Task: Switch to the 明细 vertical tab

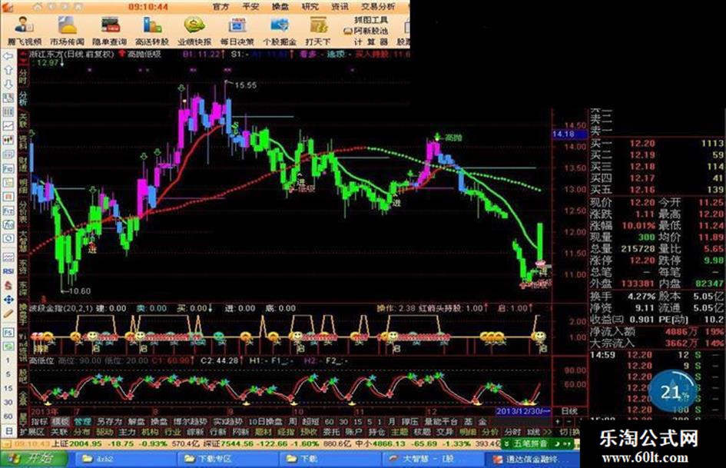Action: click(23, 187)
